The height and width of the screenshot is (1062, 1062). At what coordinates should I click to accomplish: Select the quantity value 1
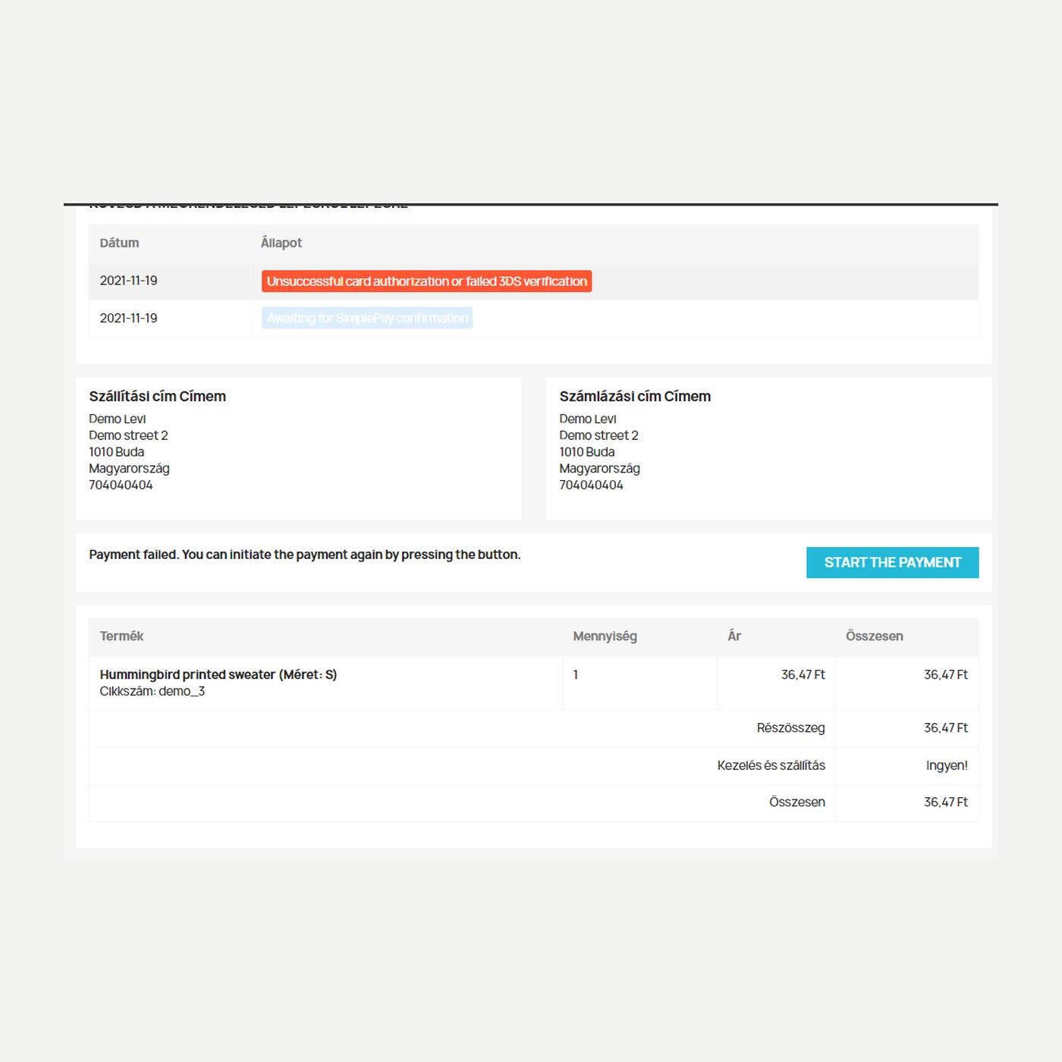pos(576,674)
